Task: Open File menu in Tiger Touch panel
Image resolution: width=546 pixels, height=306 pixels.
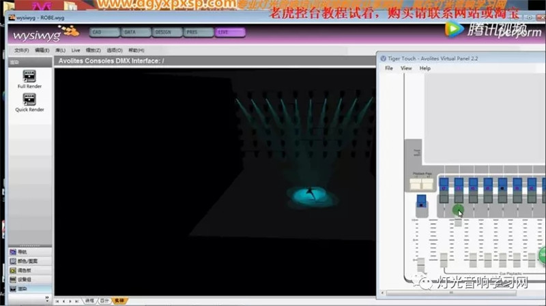Action: tap(389, 68)
